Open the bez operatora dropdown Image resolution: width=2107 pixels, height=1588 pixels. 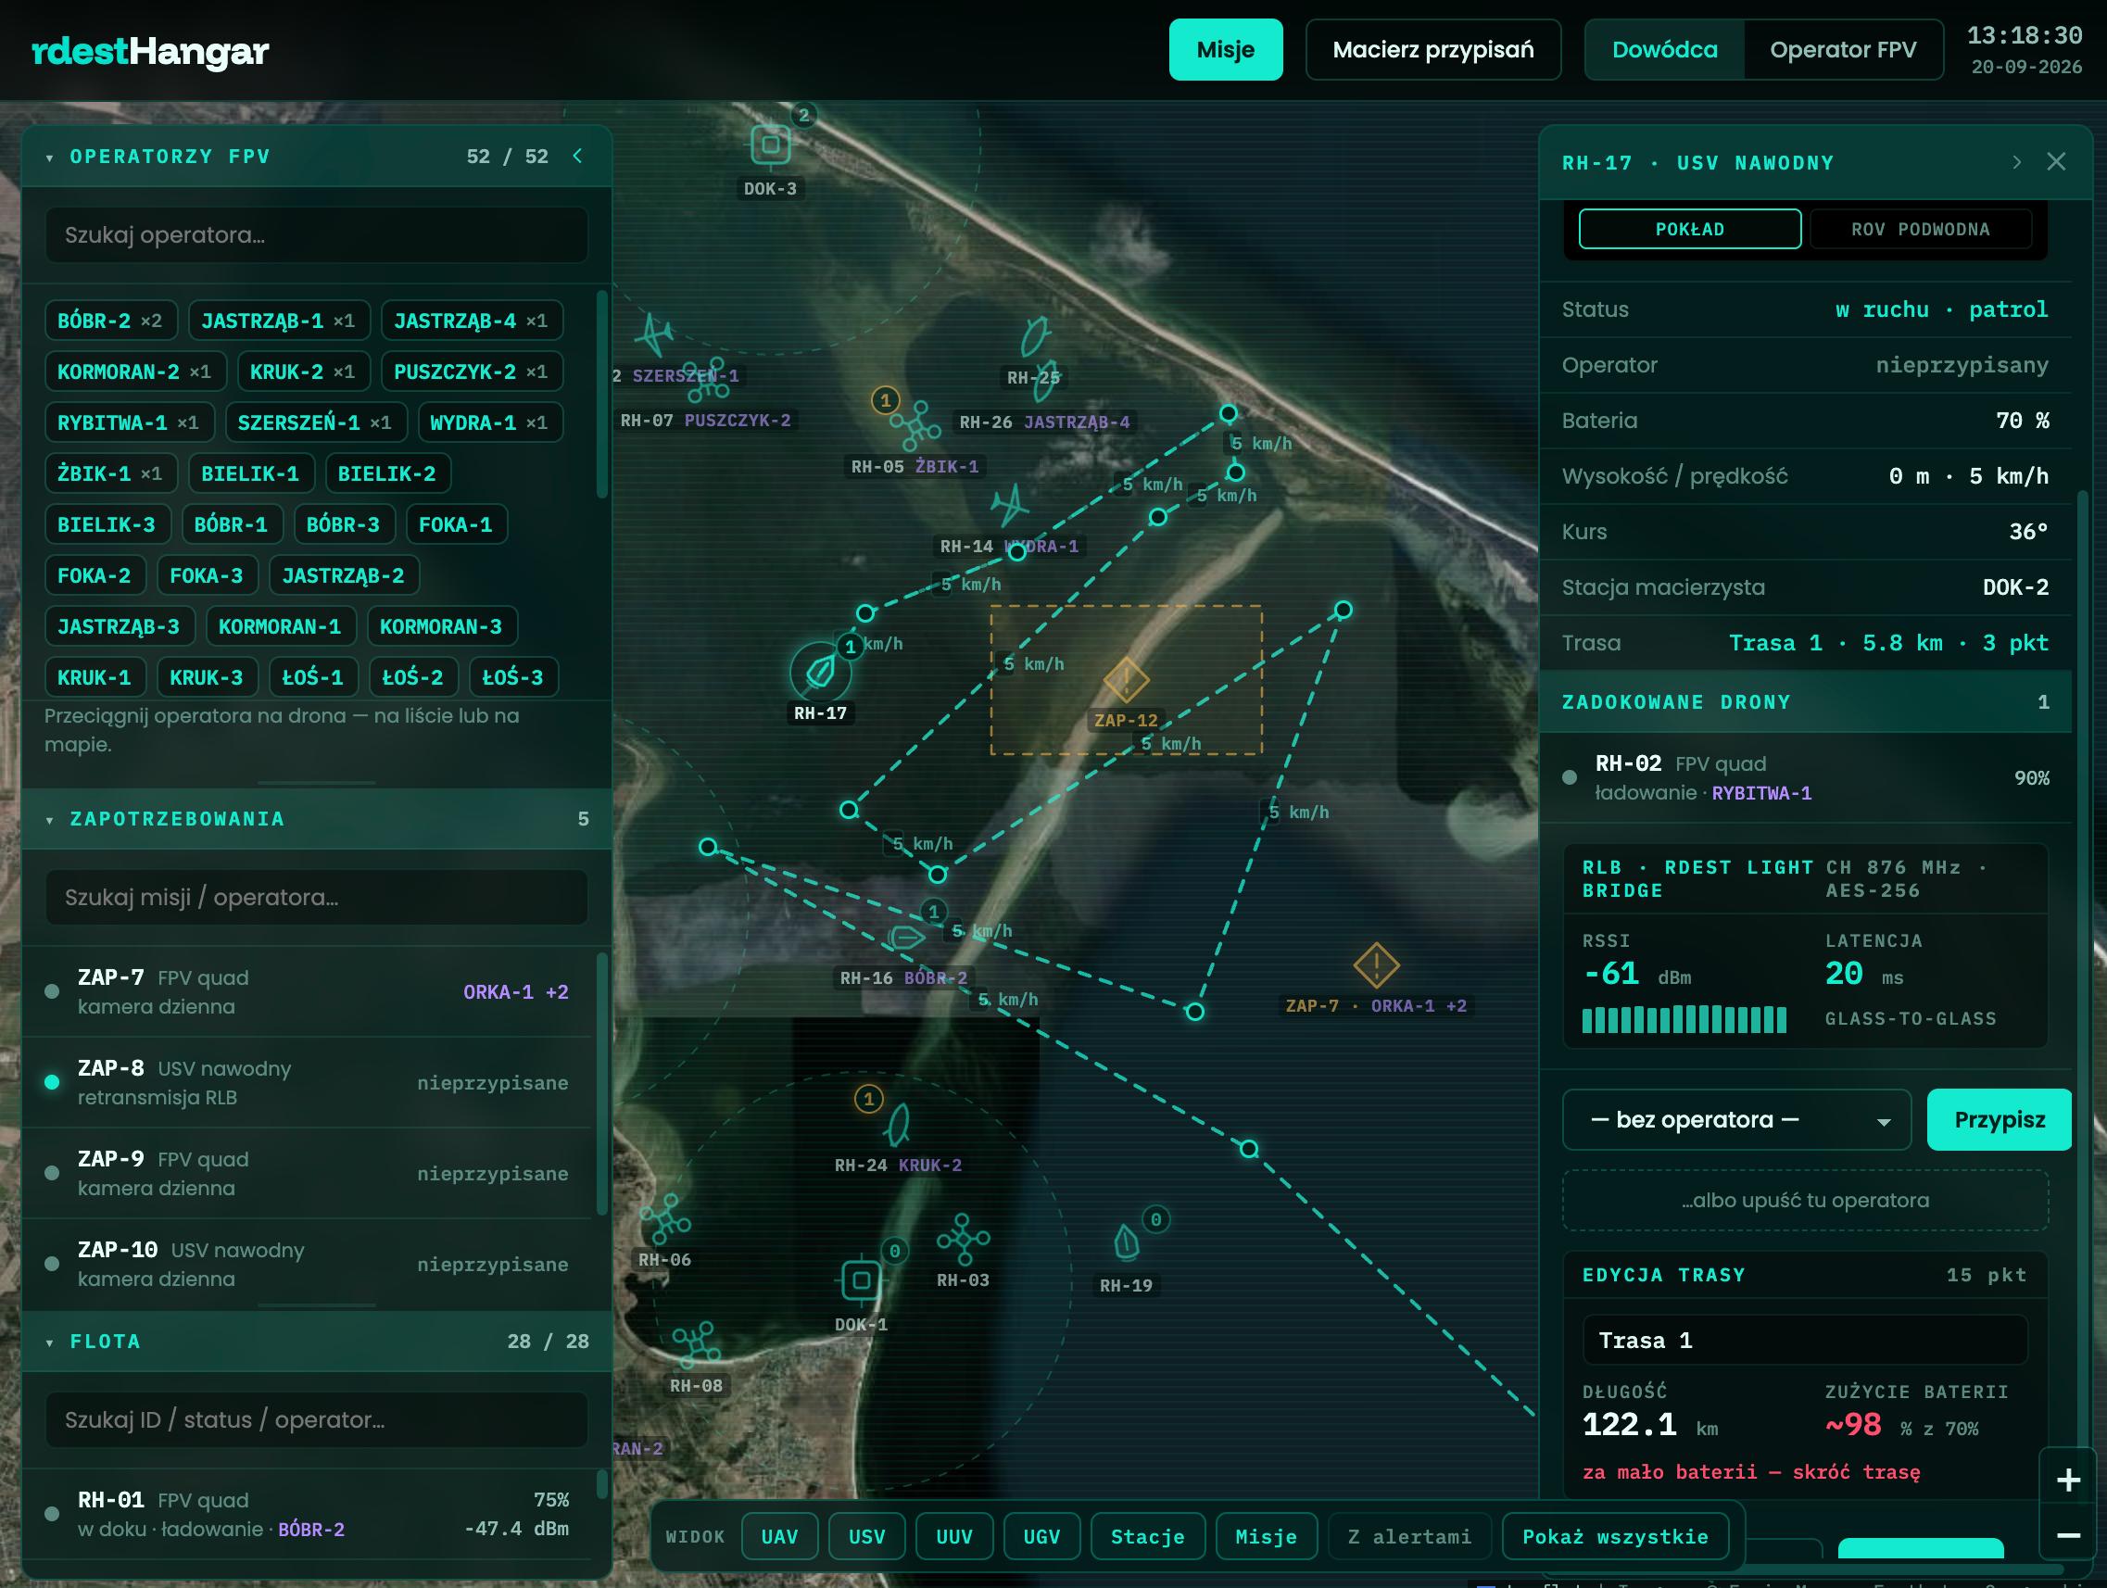(1736, 1120)
